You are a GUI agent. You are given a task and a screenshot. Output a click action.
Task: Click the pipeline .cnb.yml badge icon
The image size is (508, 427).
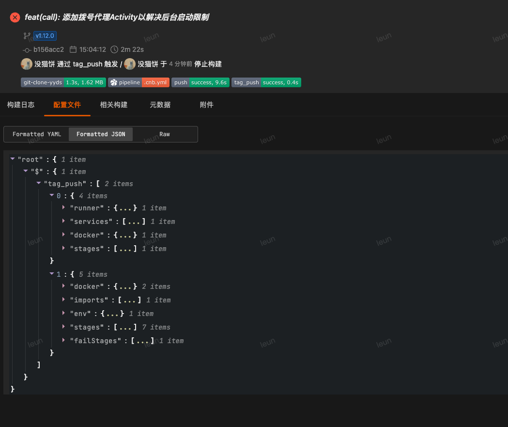(x=114, y=82)
